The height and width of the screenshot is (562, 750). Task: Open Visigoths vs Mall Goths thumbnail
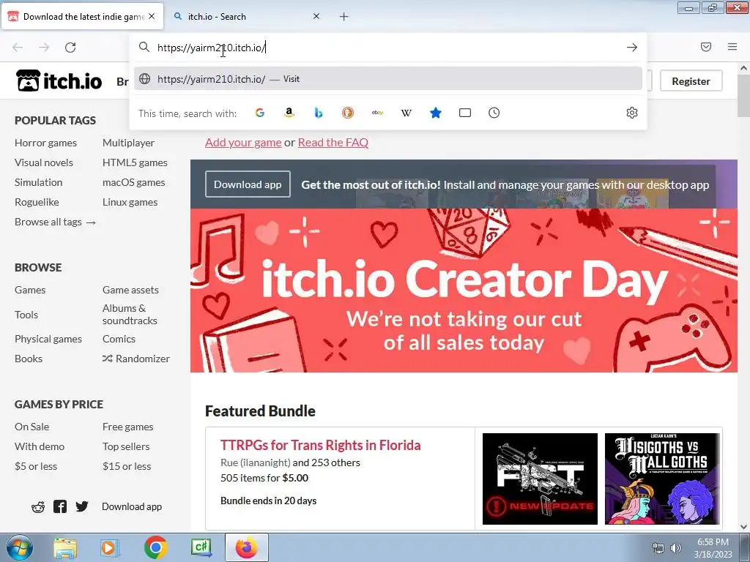pos(662,479)
